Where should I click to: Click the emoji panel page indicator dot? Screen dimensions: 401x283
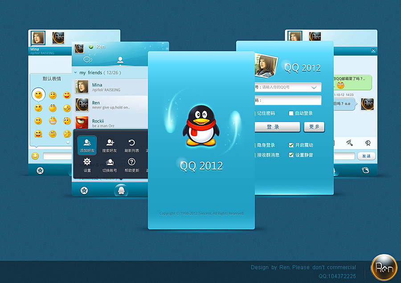(x=68, y=142)
